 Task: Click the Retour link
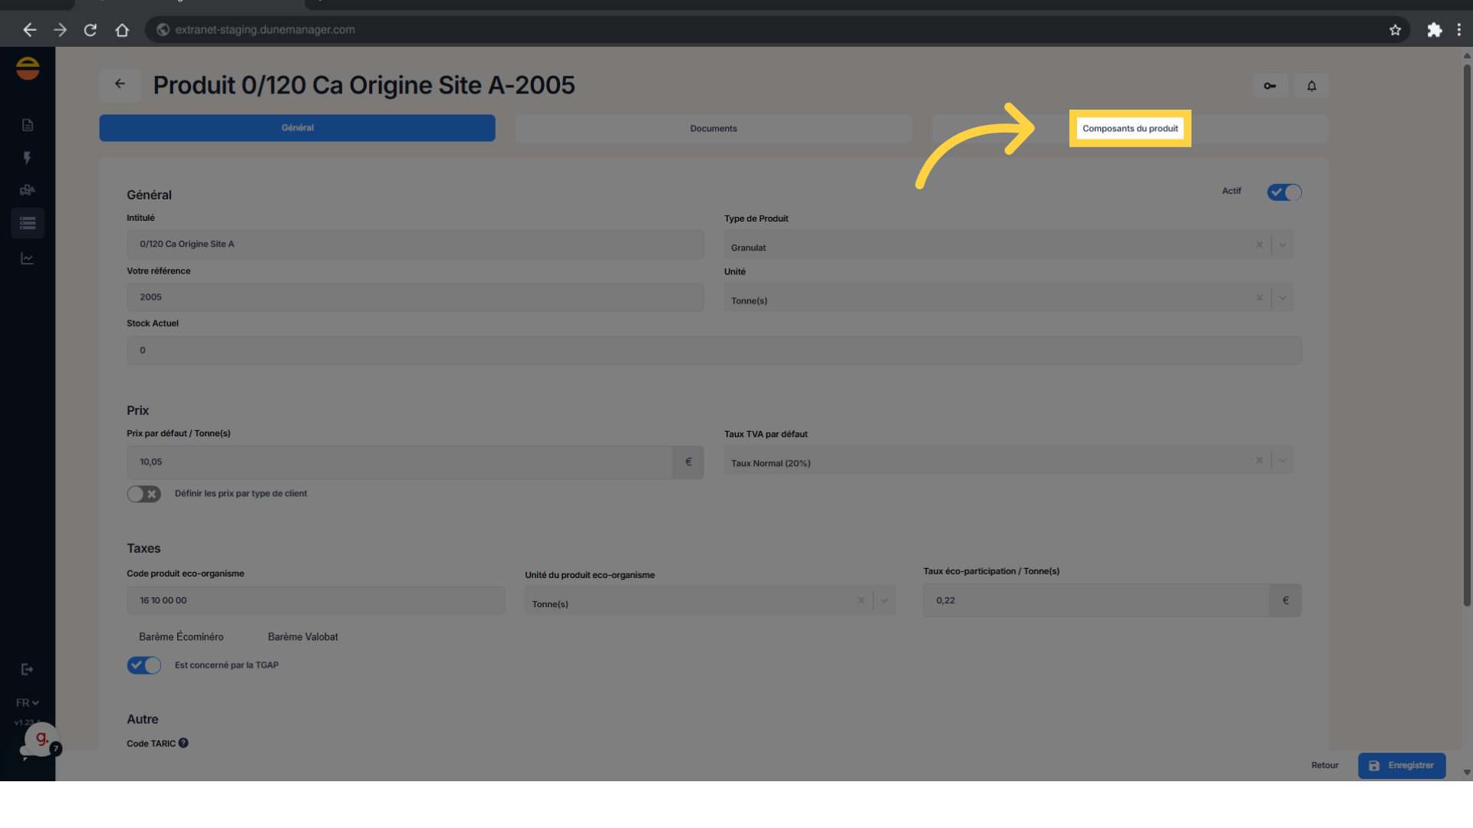(1324, 765)
